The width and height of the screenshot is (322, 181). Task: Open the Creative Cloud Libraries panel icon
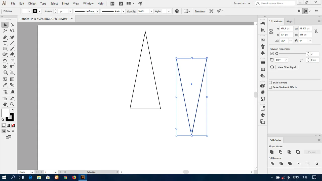[263, 86]
